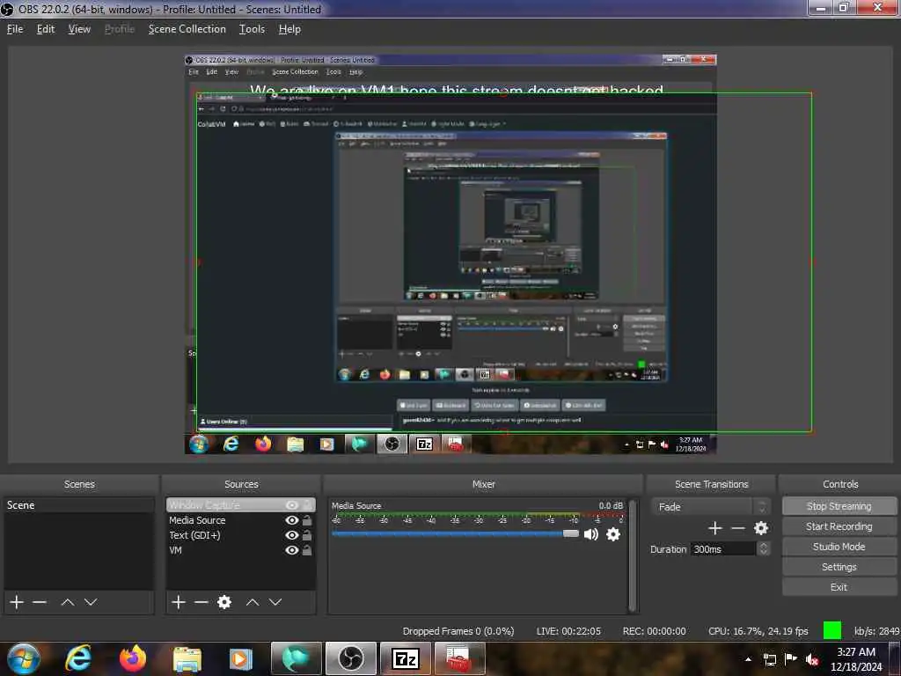Viewport: 901px width, 676px height.
Task: Open the Edit menu
Action: (46, 29)
